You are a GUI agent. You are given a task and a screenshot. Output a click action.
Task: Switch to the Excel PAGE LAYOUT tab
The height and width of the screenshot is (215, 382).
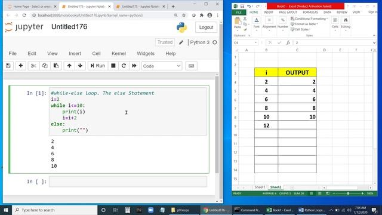tap(288, 12)
